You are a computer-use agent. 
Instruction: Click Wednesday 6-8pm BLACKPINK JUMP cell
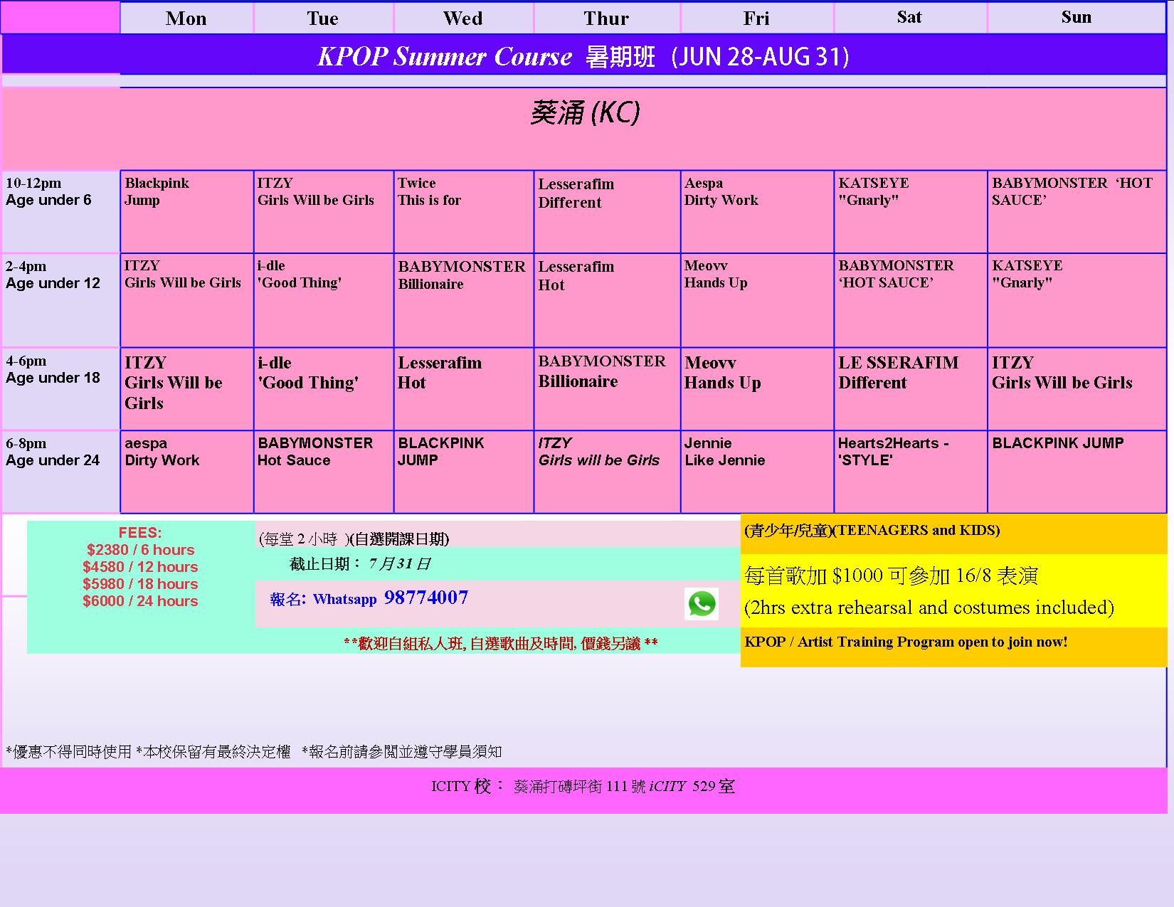click(464, 471)
